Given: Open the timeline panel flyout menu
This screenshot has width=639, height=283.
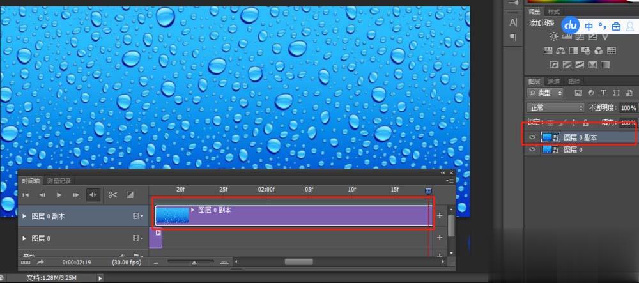Looking at the screenshot, I should pos(450,181).
